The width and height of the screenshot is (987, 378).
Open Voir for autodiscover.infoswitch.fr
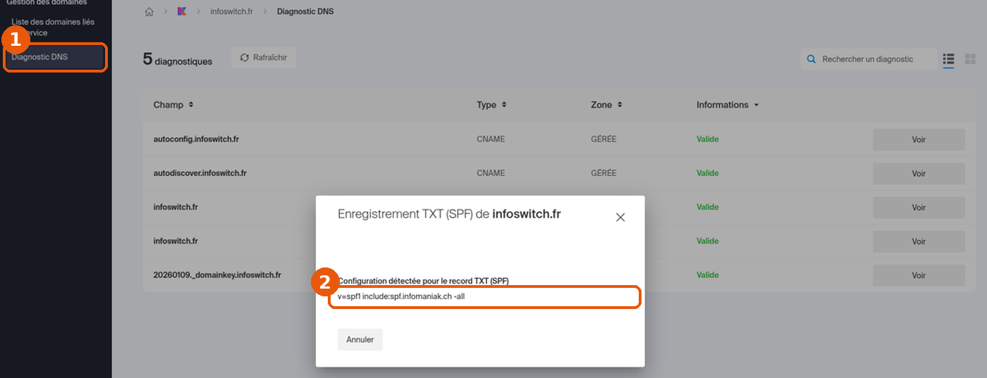pyautogui.click(x=919, y=173)
